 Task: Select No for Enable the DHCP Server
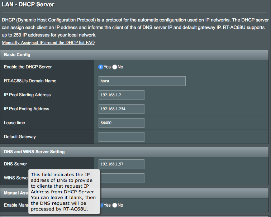click(115, 67)
